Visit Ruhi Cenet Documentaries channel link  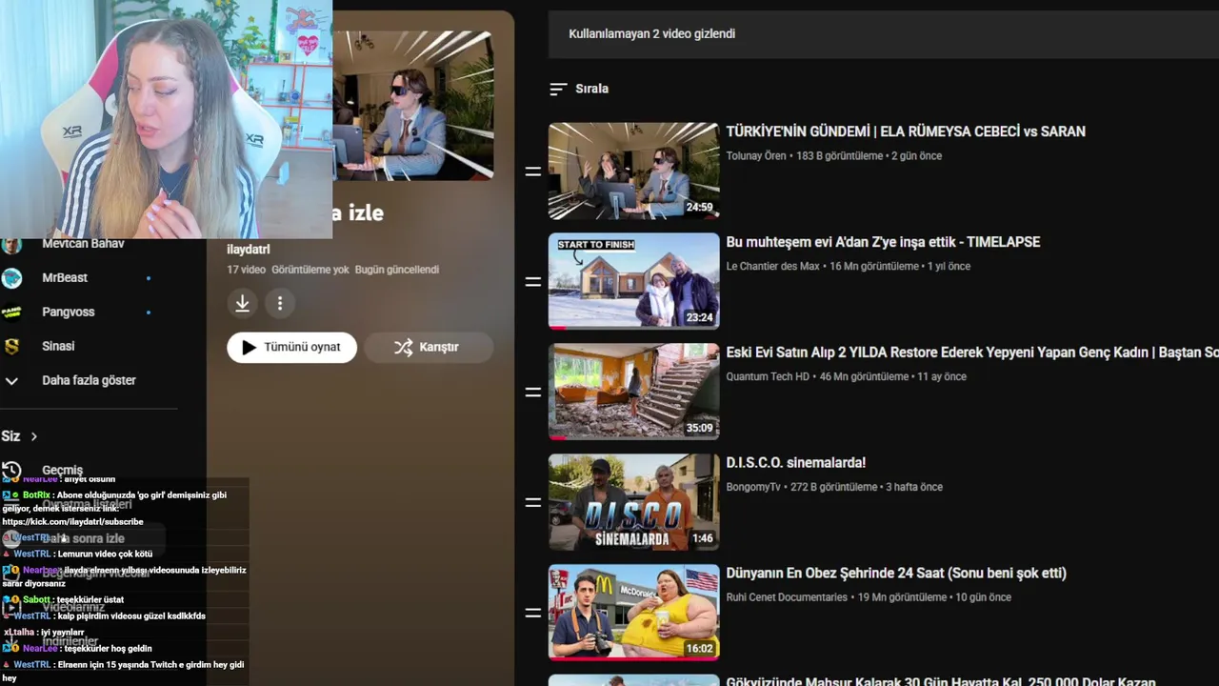pyautogui.click(x=787, y=597)
